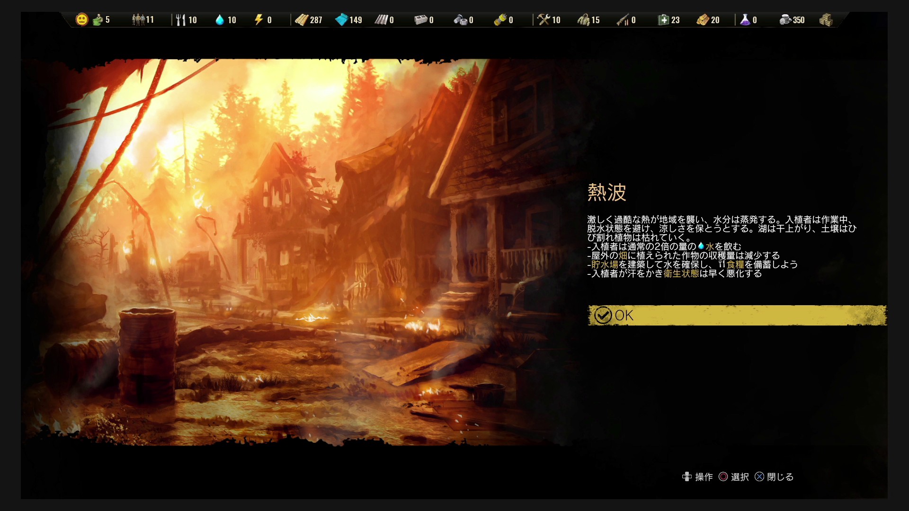
Task: Click the 熱波 event title
Action: (607, 192)
